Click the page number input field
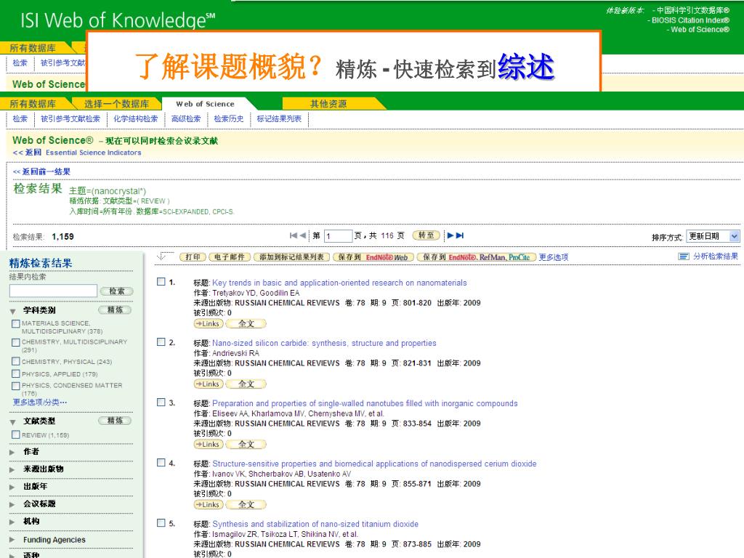The height and width of the screenshot is (558, 744). [338, 236]
